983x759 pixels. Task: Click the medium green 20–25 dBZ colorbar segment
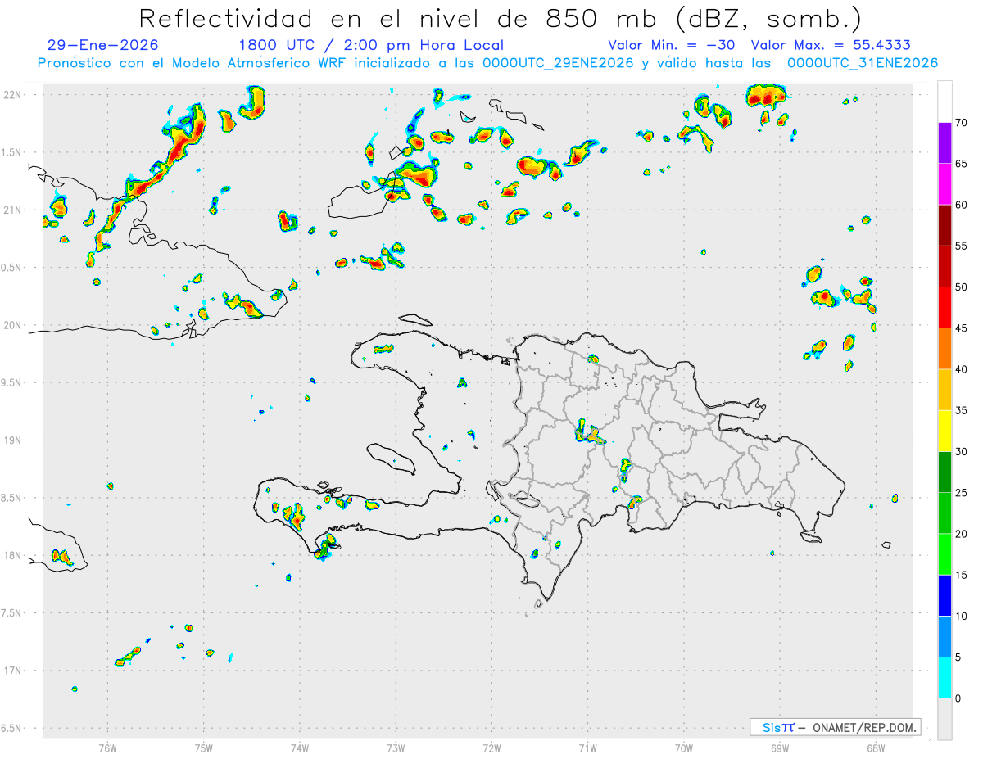(x=944, y=513)
